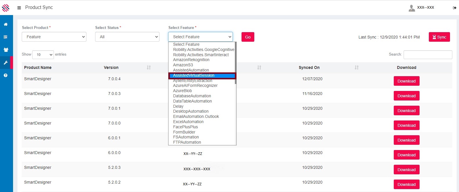Image resolution: width=459 pixels, height=192 pixels.
Task: Select the wrench tools sidebar icon
Action: click(6, 63)
